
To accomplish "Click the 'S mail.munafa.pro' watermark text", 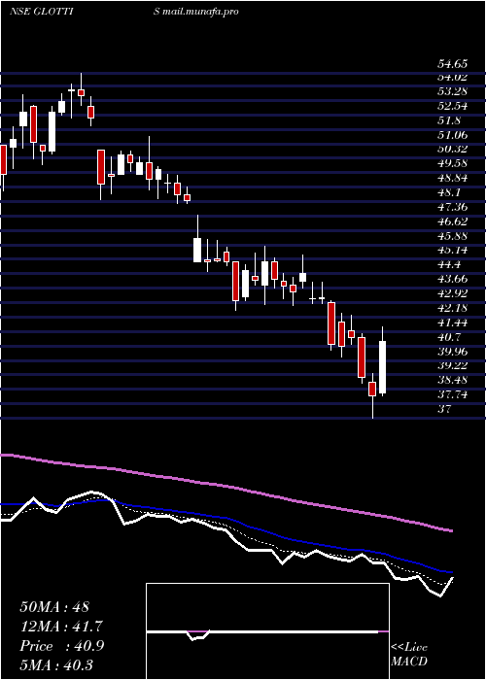I will [196, 12].
